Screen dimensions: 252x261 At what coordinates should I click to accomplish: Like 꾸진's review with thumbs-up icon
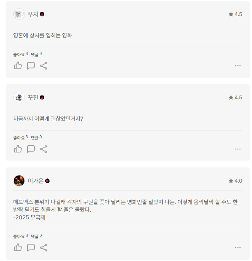[18, 149]
